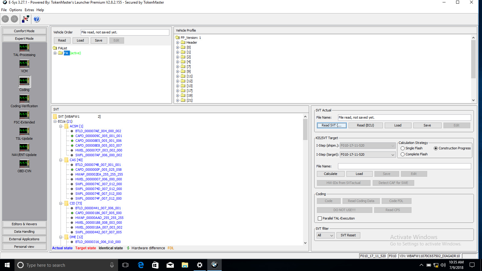Click Windows Start button
This screenshot has height=271, width=482.
coord(7,265)
